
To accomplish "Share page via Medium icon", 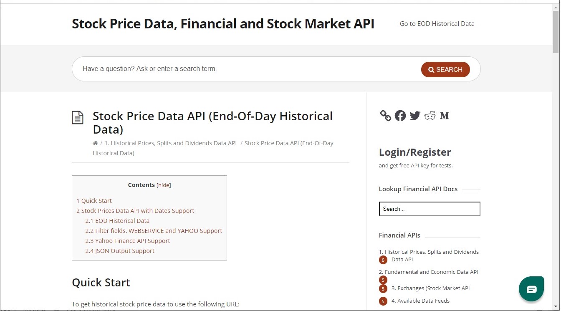I will pos(444,116).
